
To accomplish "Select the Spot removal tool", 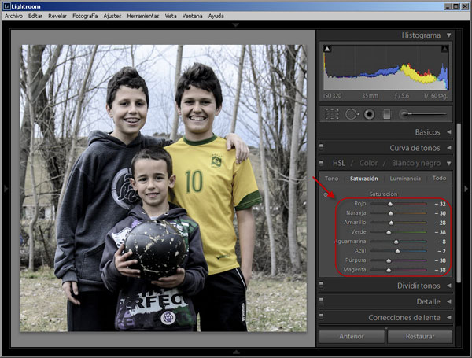I will pyautogui.click(x=352, y=114).
